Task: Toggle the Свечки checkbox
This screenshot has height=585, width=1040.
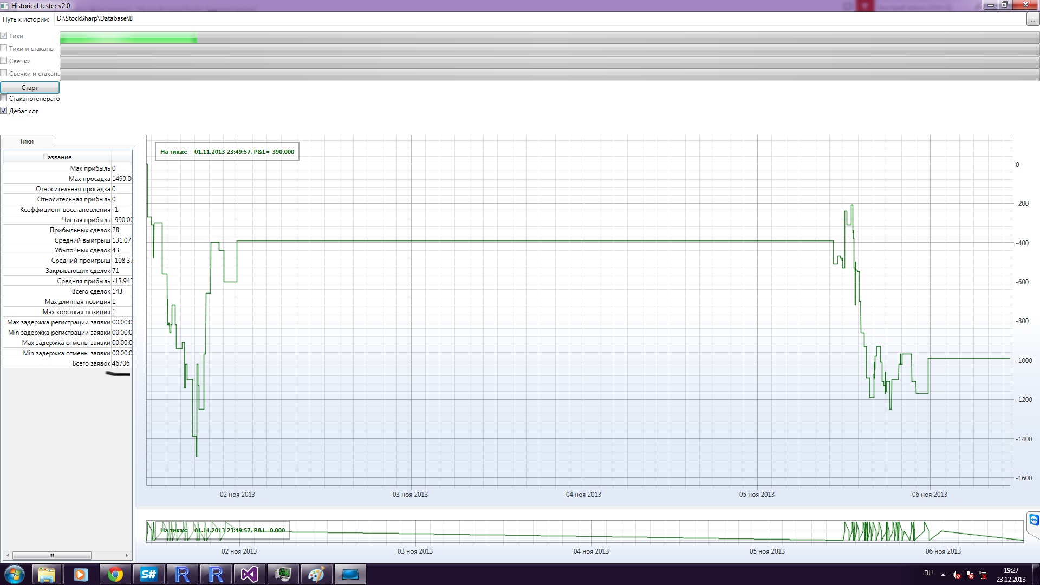Action: click(4, 61)
